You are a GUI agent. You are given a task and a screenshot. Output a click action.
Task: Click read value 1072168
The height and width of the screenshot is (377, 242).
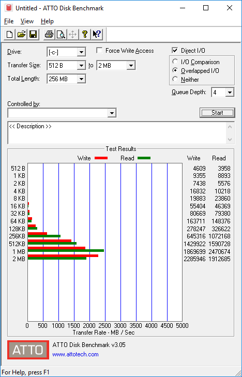click(219, 236)
